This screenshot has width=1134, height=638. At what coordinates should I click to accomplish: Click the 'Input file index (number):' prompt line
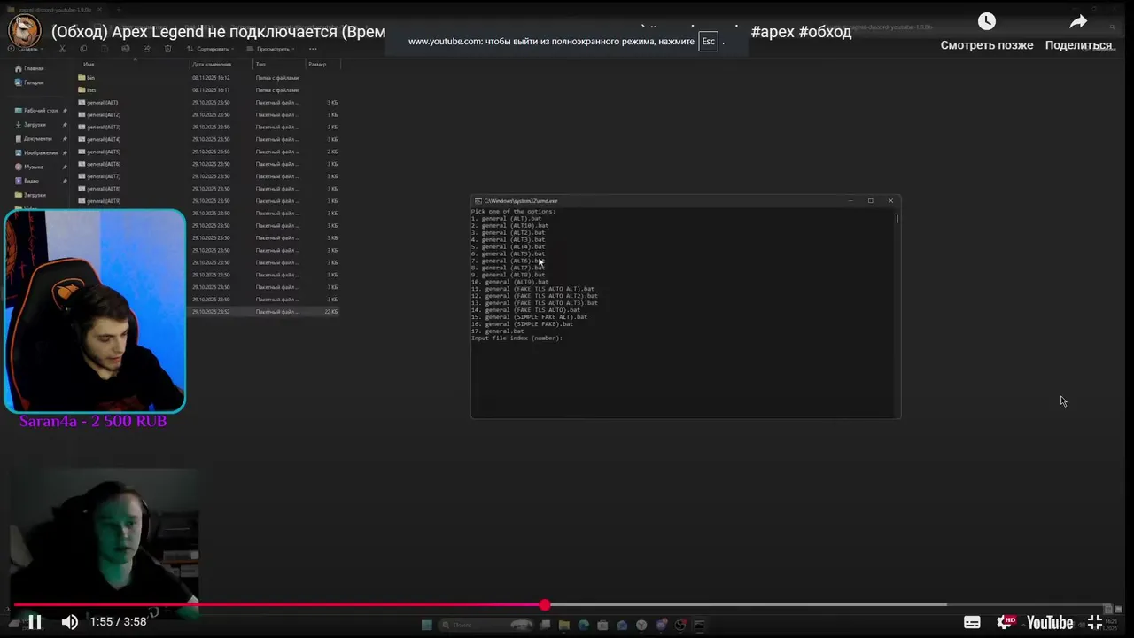(517, 338)
